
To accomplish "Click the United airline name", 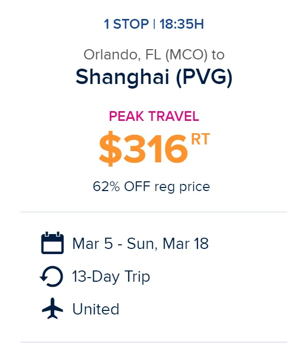I will point(96,309).
